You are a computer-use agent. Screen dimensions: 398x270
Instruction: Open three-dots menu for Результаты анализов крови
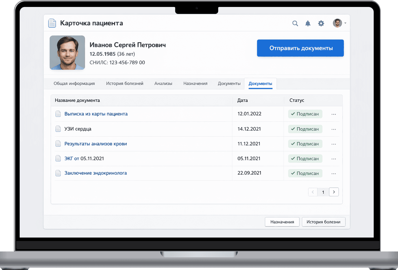(x=333, y=144)
